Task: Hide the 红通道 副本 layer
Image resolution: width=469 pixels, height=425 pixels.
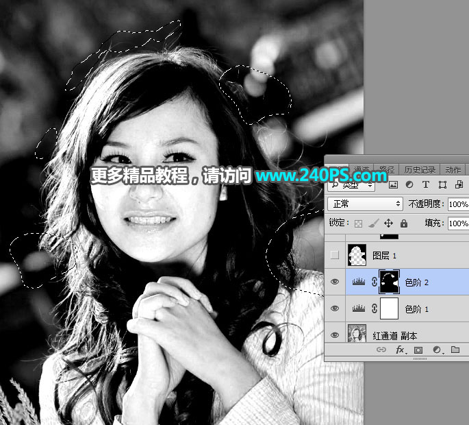Action: (x=335, y=335)
